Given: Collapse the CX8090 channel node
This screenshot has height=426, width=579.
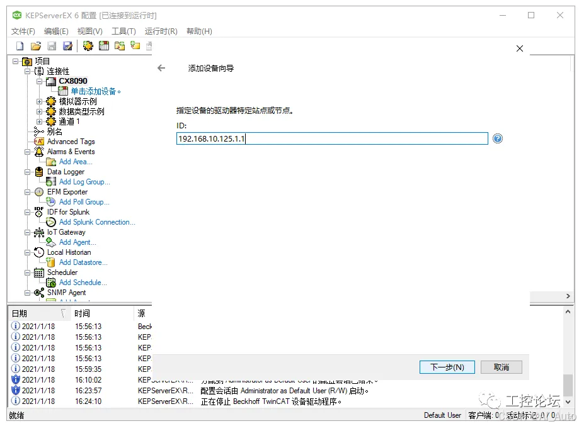Looking at the screenshot, I should pyautogui.click(x=40, y=81).
